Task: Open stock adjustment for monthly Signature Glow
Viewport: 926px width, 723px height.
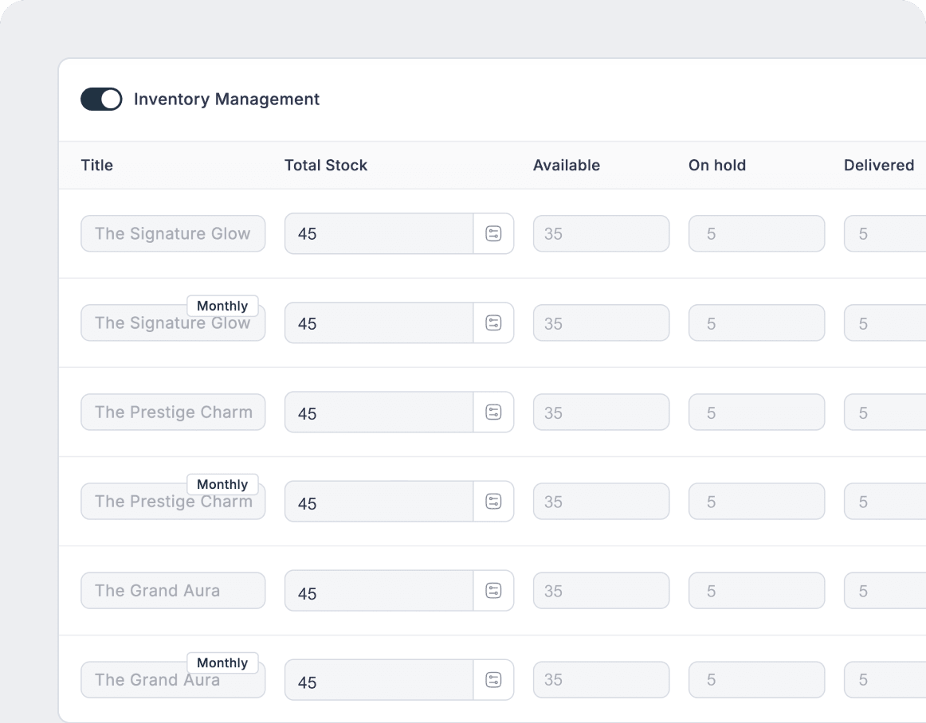Action: coord(494,322)
